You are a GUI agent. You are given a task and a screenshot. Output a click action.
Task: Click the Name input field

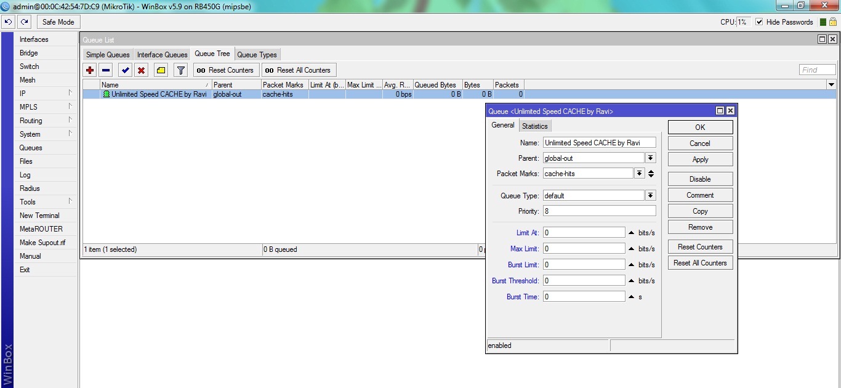pyautogui.click(x=599, y=143)
